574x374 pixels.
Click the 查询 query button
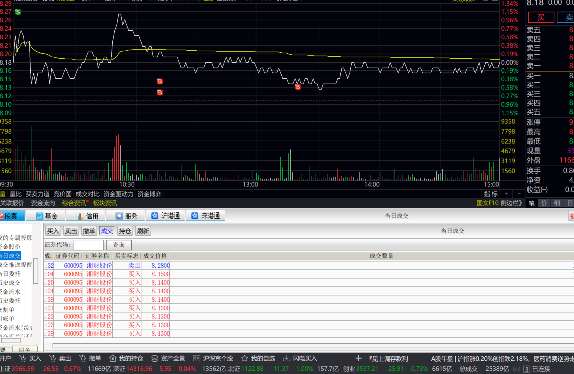(119, 245)
